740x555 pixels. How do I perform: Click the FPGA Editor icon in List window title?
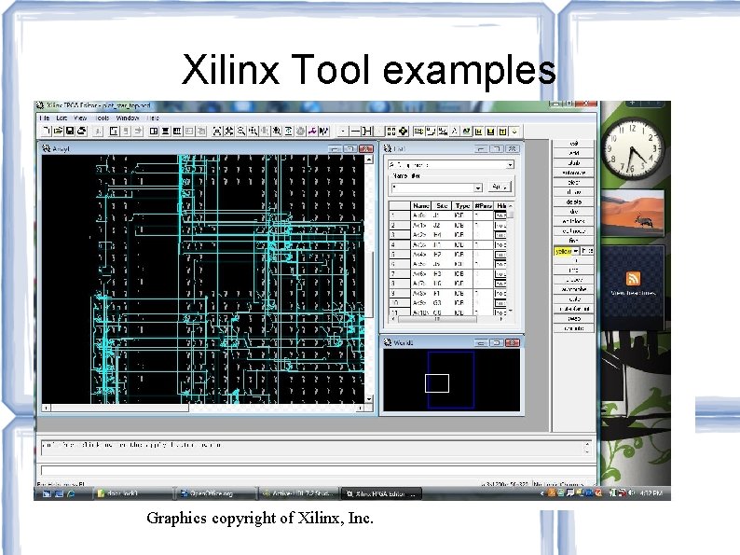[x=388, y=148]
